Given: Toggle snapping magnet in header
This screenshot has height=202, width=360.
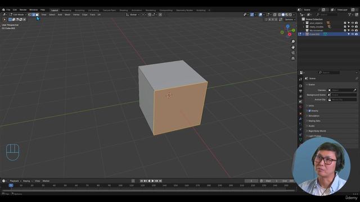Looking at the screenshot, I should (x=150, y=15).
